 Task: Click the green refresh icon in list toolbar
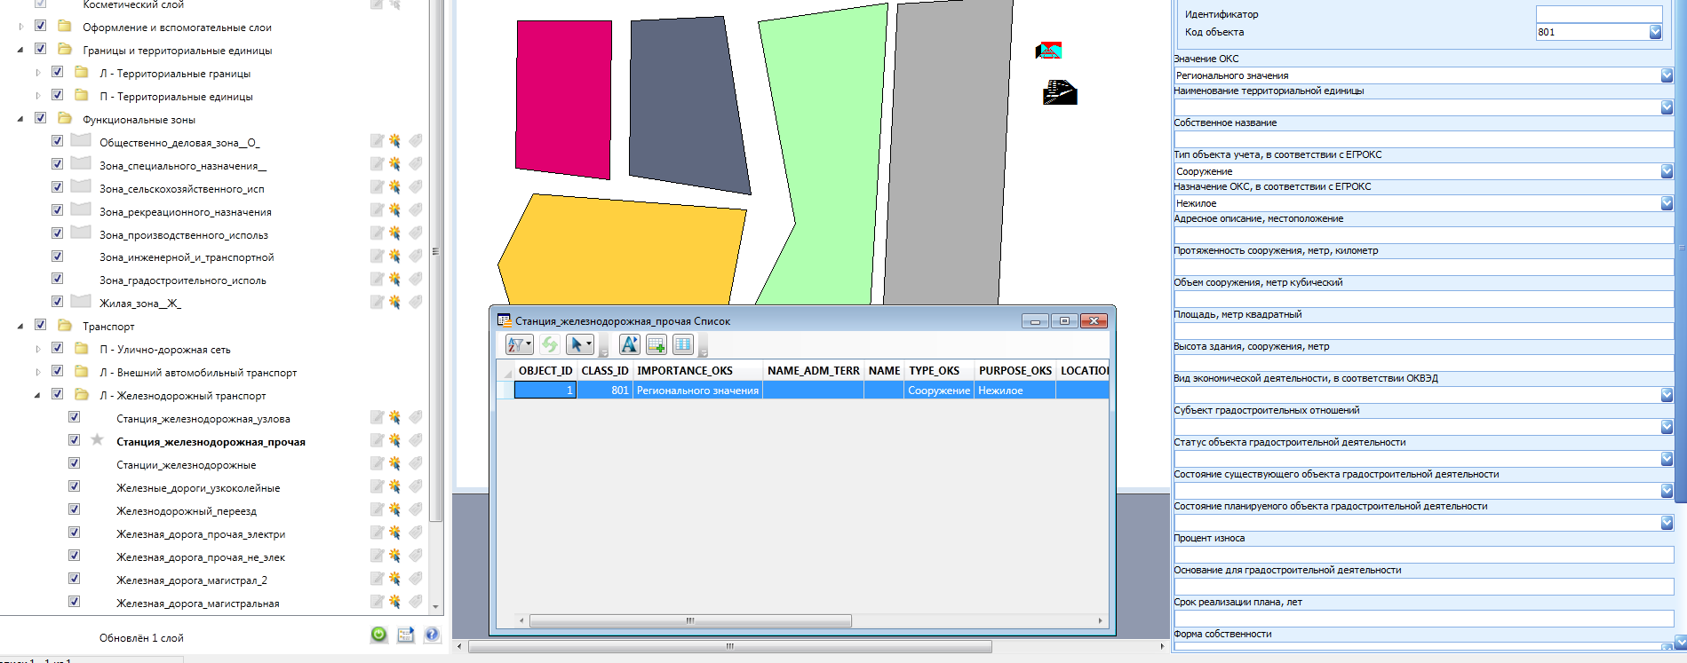[x=550, y=345]
